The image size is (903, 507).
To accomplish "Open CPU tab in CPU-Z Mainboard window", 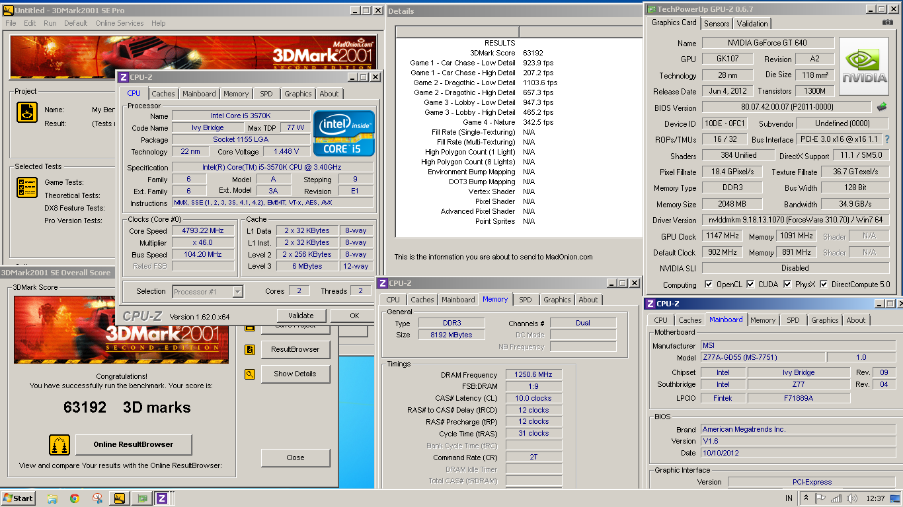I will [660, 320].
